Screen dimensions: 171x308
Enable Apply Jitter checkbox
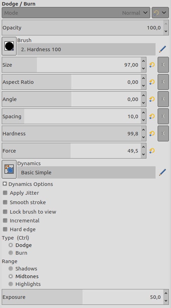(5, 193)
